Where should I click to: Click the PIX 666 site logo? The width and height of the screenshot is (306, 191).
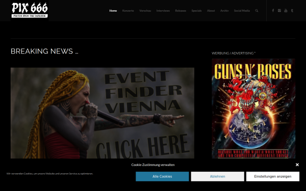(x=30, y=11)
